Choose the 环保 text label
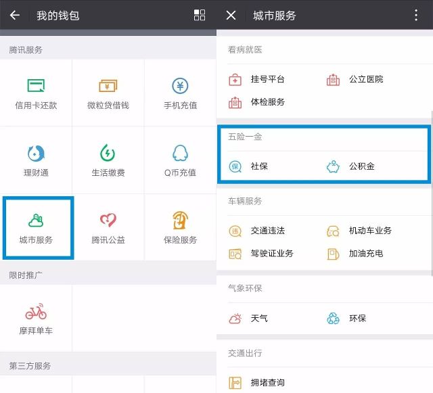433x393 pixels. (x=358, y=318)
